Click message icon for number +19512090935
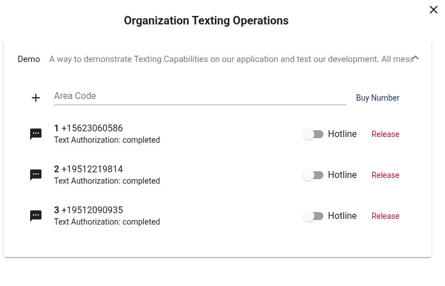 36,216
